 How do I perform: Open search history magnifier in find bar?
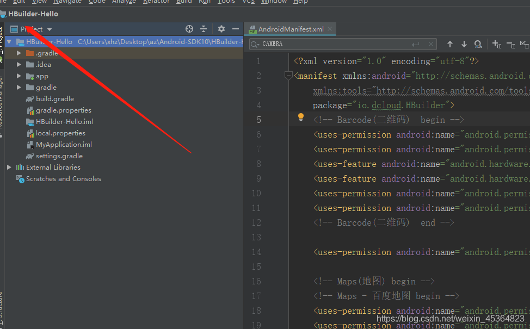[x=255, y=44]
